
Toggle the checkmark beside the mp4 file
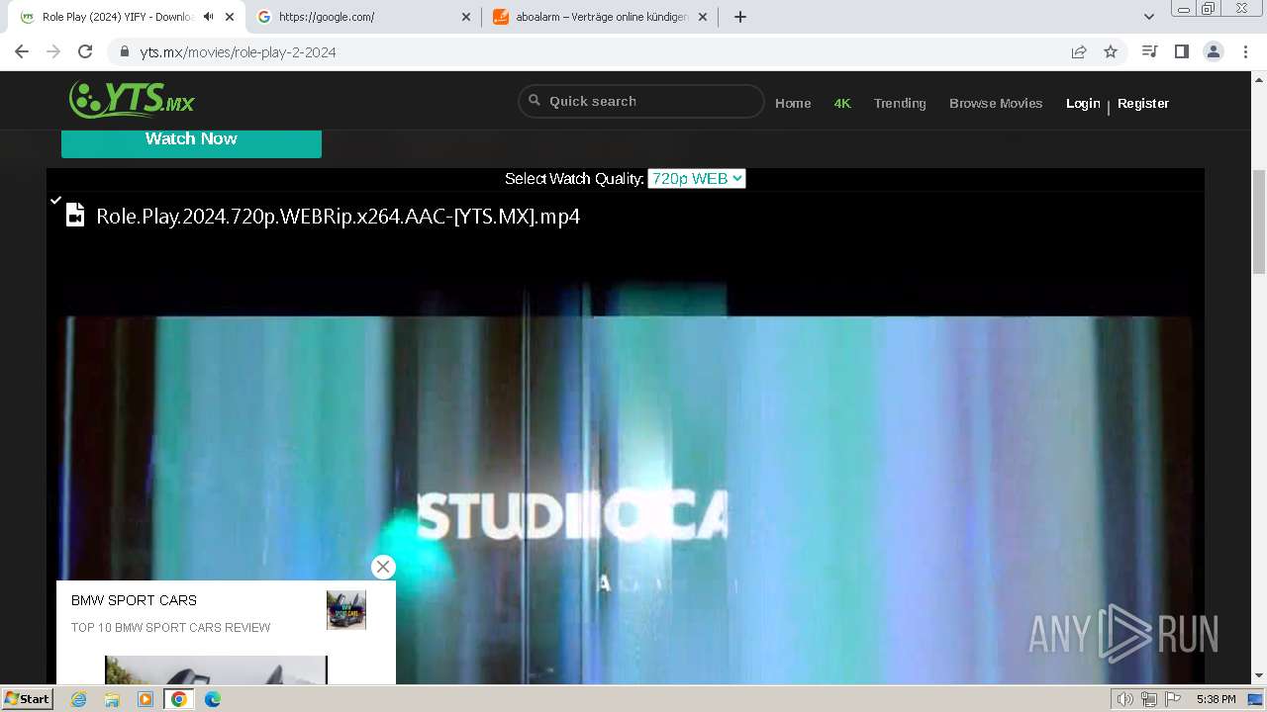click(x=56, y=200)
